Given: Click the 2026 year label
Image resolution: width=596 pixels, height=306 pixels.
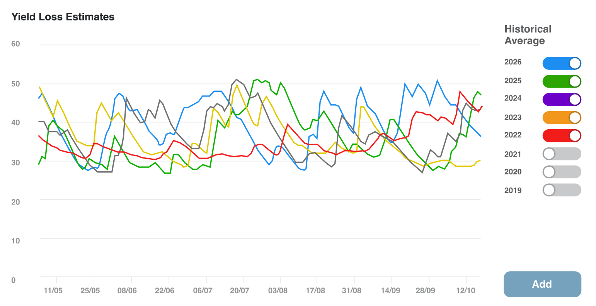Looking at the screenshot, I should point(513,62).
